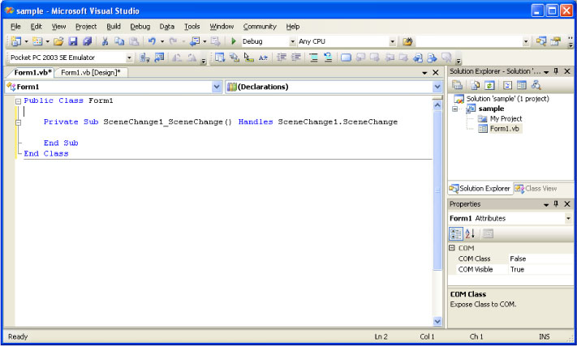Click View Code in Solution Explorer
The width and height of the screenshot is (577, 346).
[507, 85]
